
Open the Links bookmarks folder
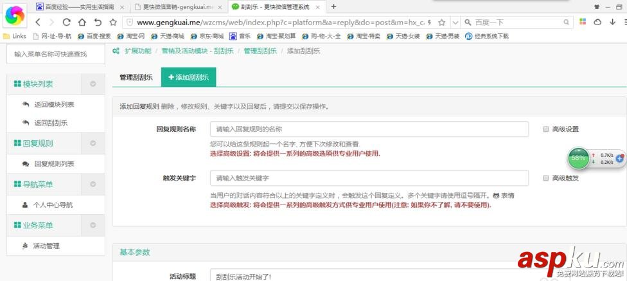pyautogui.click(x=14, y=36)
